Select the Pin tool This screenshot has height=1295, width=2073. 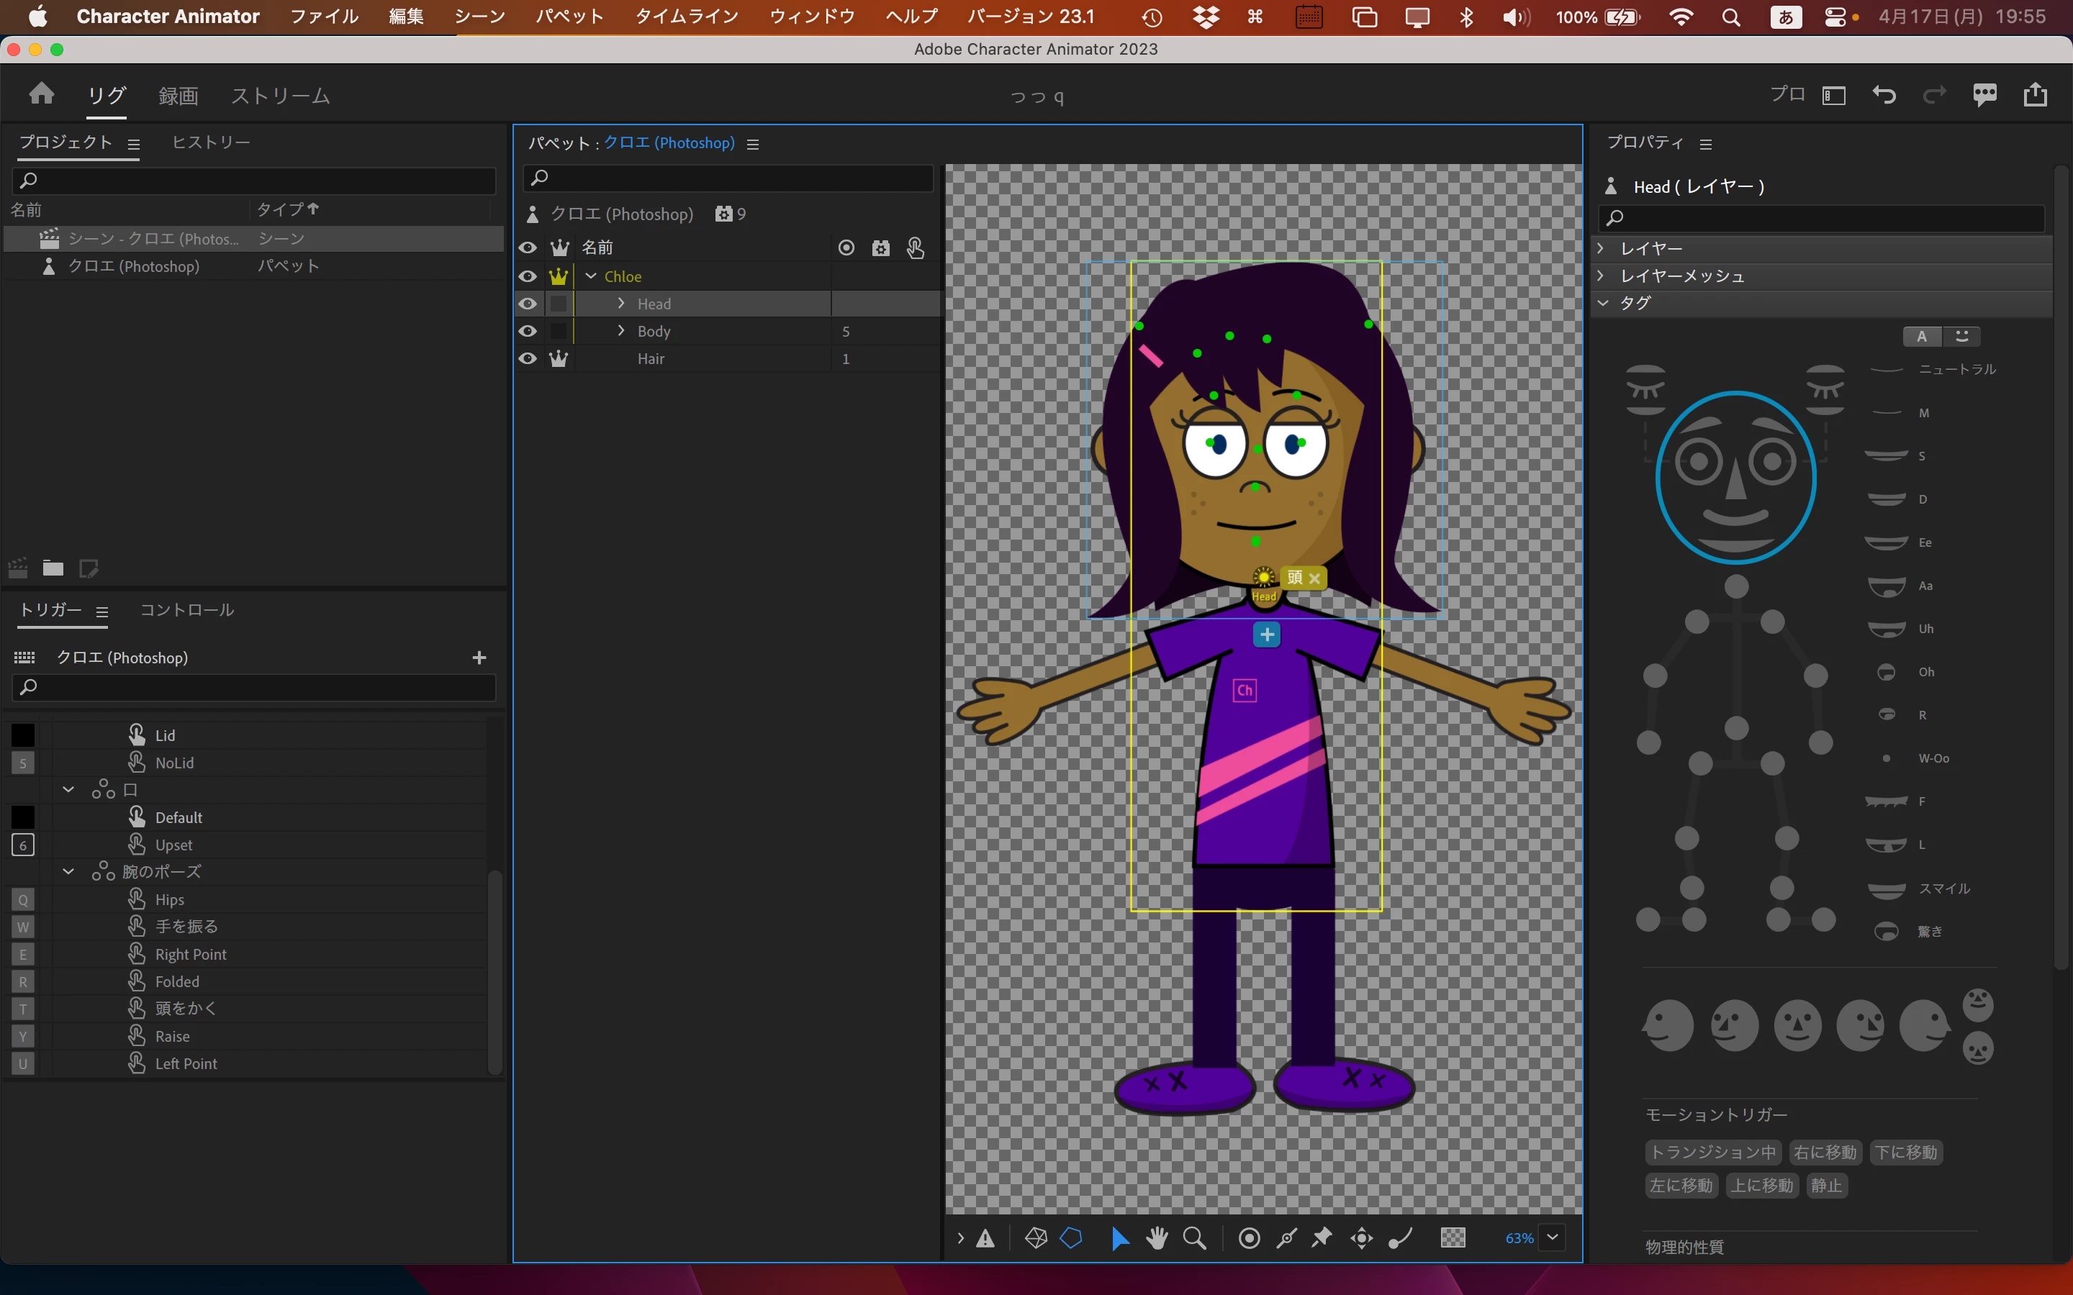[1322, 1237]
